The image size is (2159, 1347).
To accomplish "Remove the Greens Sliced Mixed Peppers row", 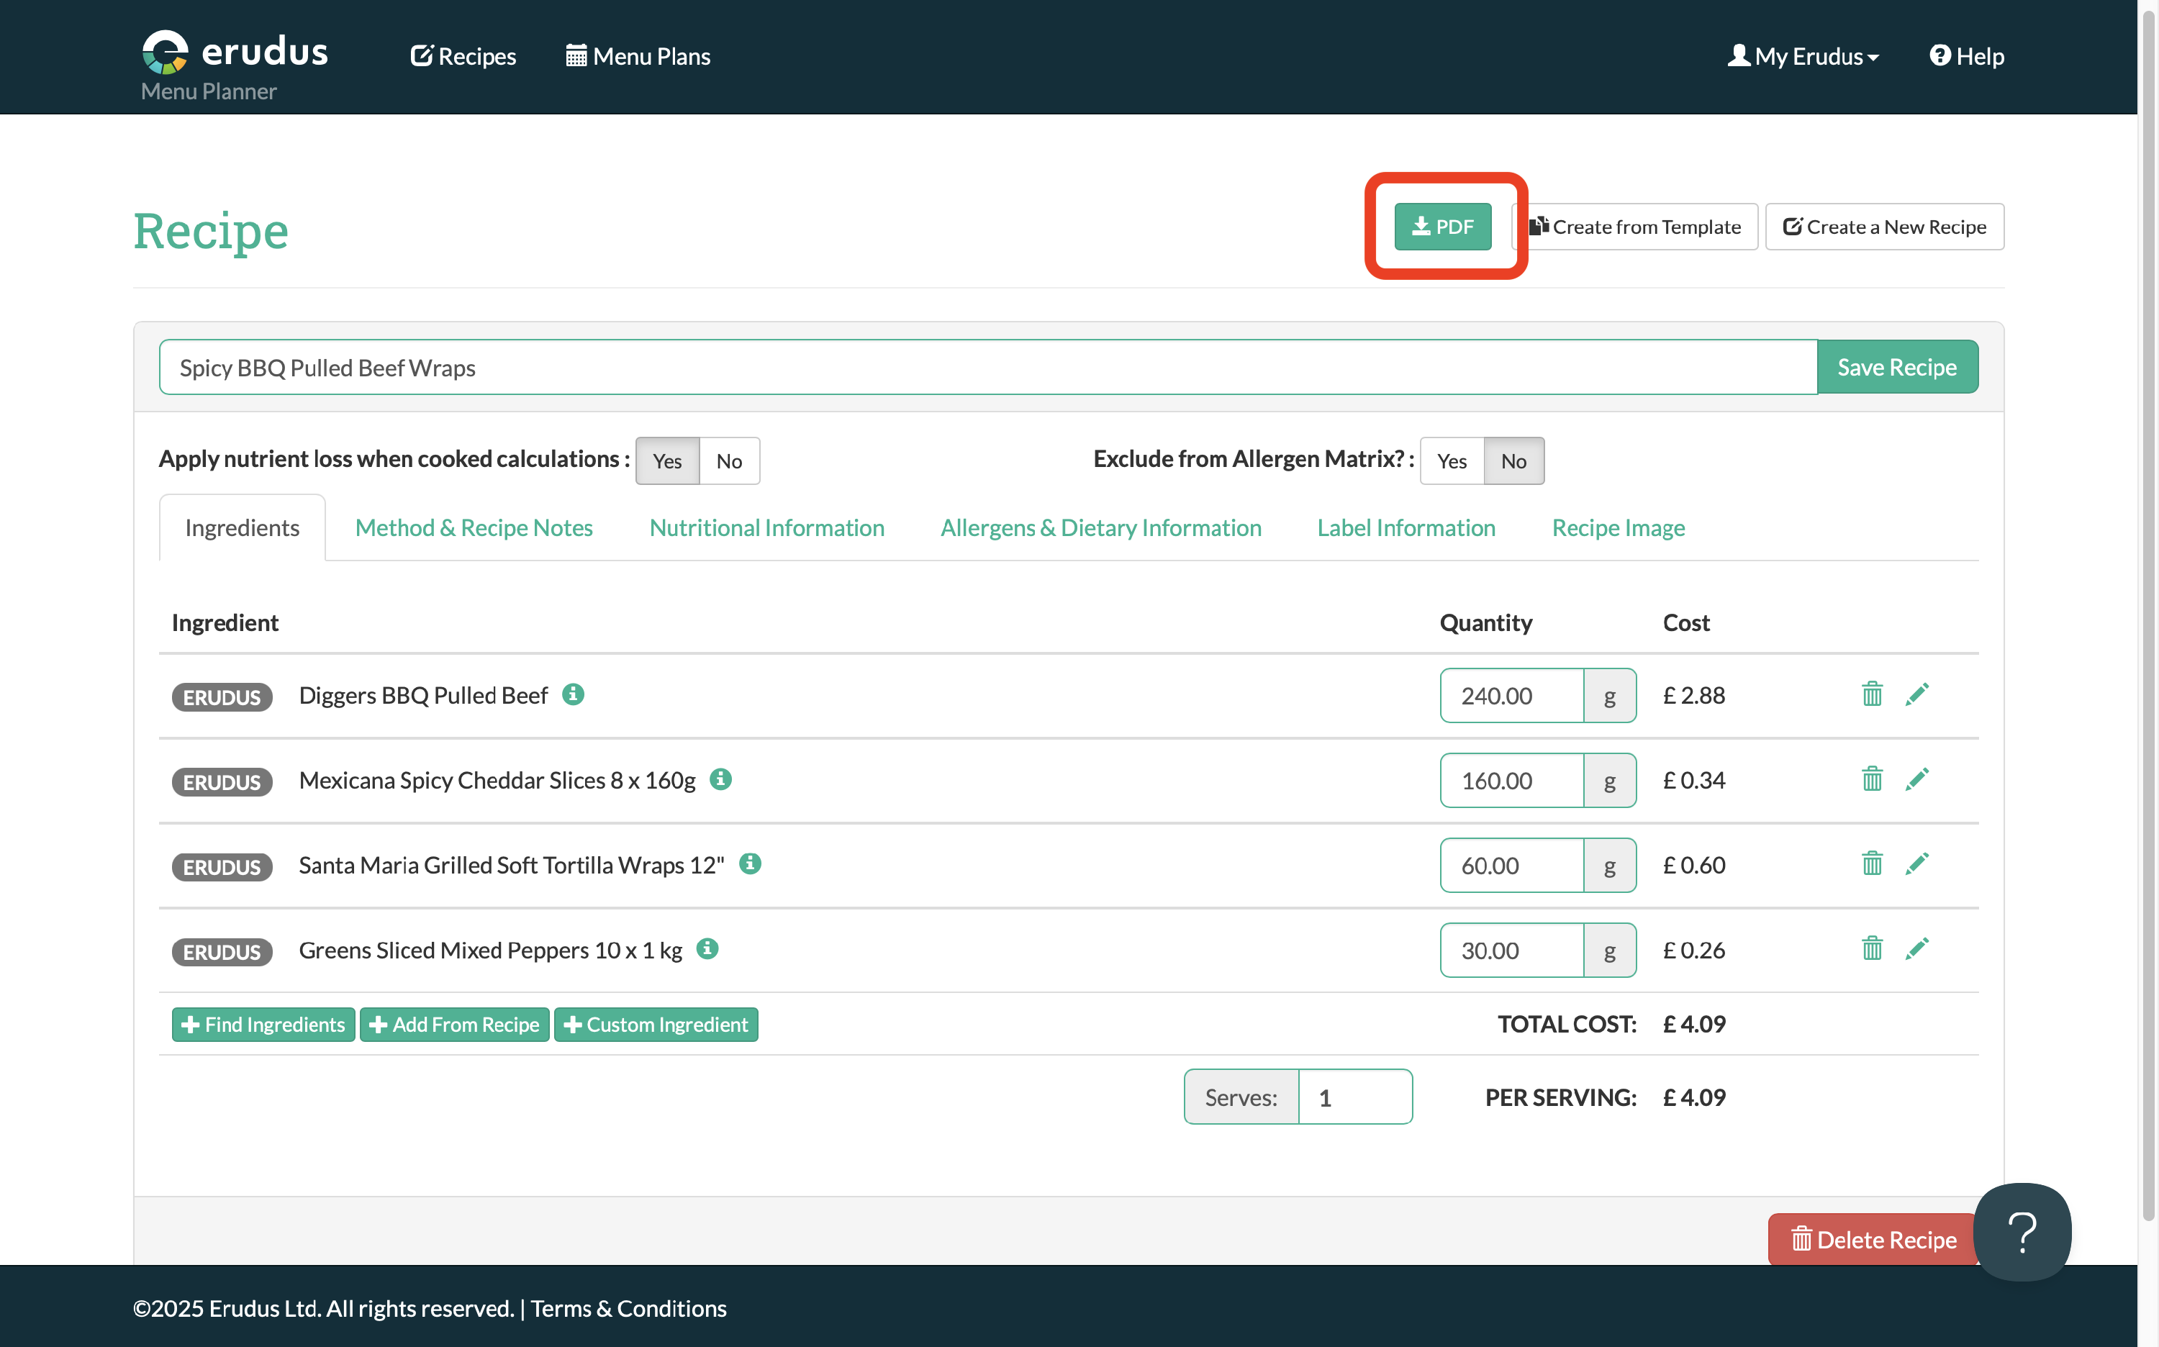I will point(1871,949).
